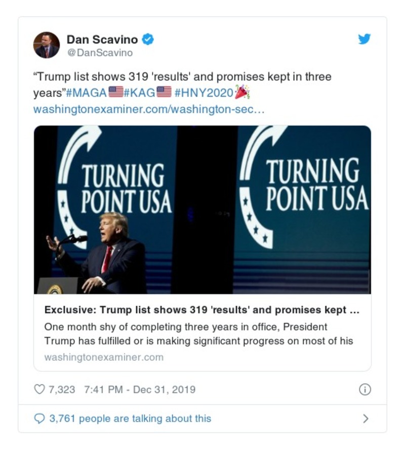This screenshot has height=450, width=405.
Task: View '3,761 people are talking about this'
Action: (x=130, y=419)
